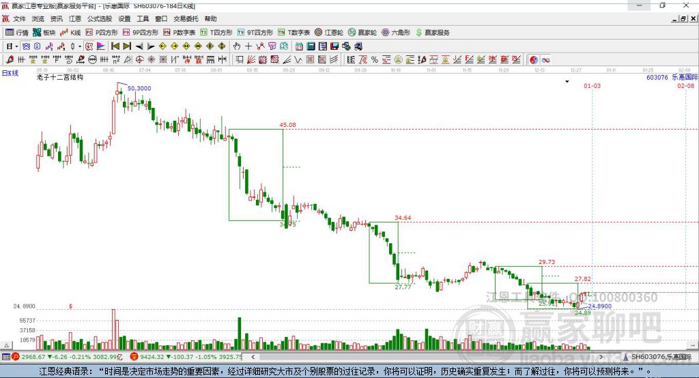The image size is (699, 378).
Task: Open the 行情 quotes view
Action: point(17,32)
